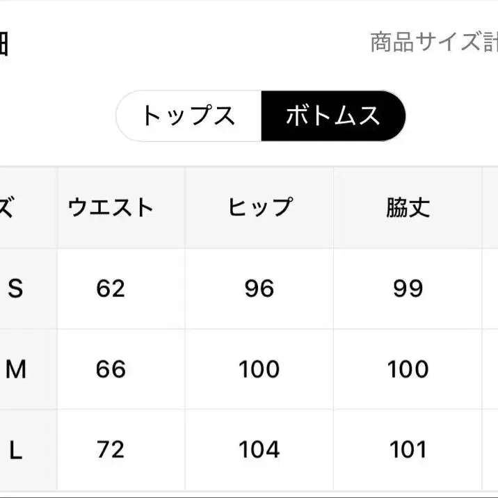This screenshot has height=498, width=498.
Task: Click the ウエスト column header
Action: point(111,207)
